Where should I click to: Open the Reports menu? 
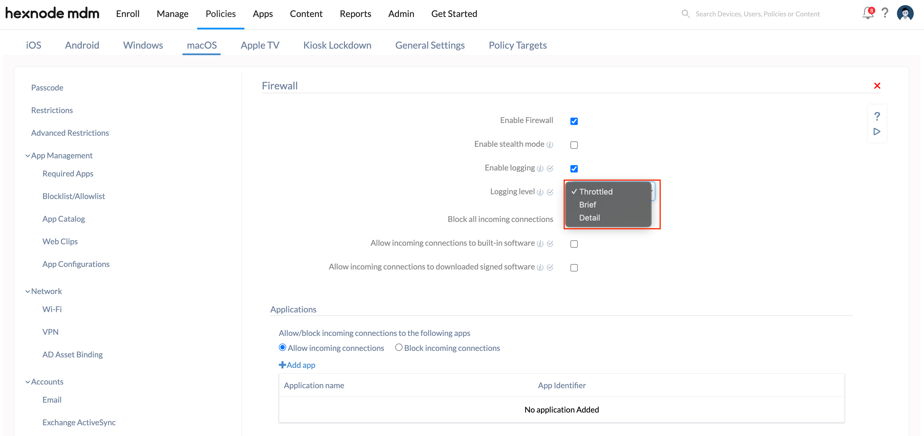tap(355, 14)
